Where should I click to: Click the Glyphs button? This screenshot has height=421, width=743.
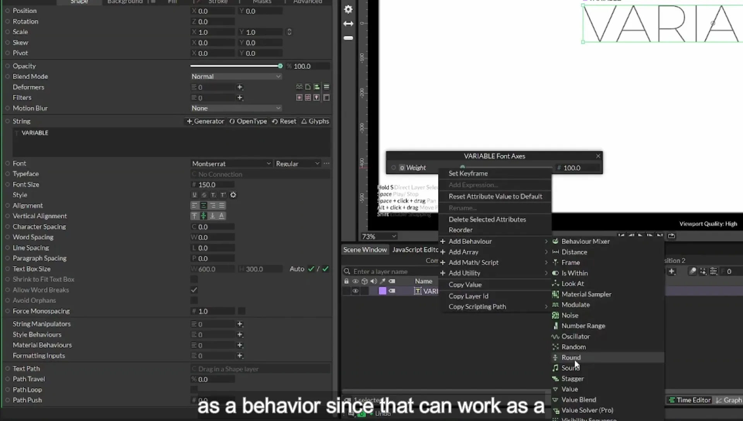315,122
